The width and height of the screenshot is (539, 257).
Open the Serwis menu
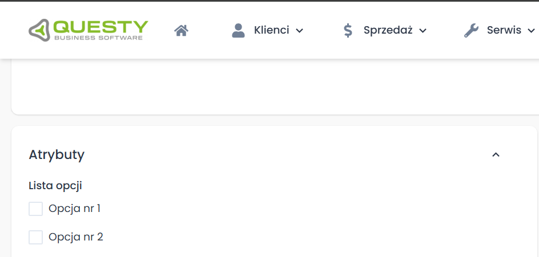coord(504,30)
